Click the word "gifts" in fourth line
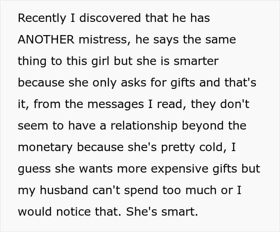Screen dimensions: 280x232 tap(183, 83)
